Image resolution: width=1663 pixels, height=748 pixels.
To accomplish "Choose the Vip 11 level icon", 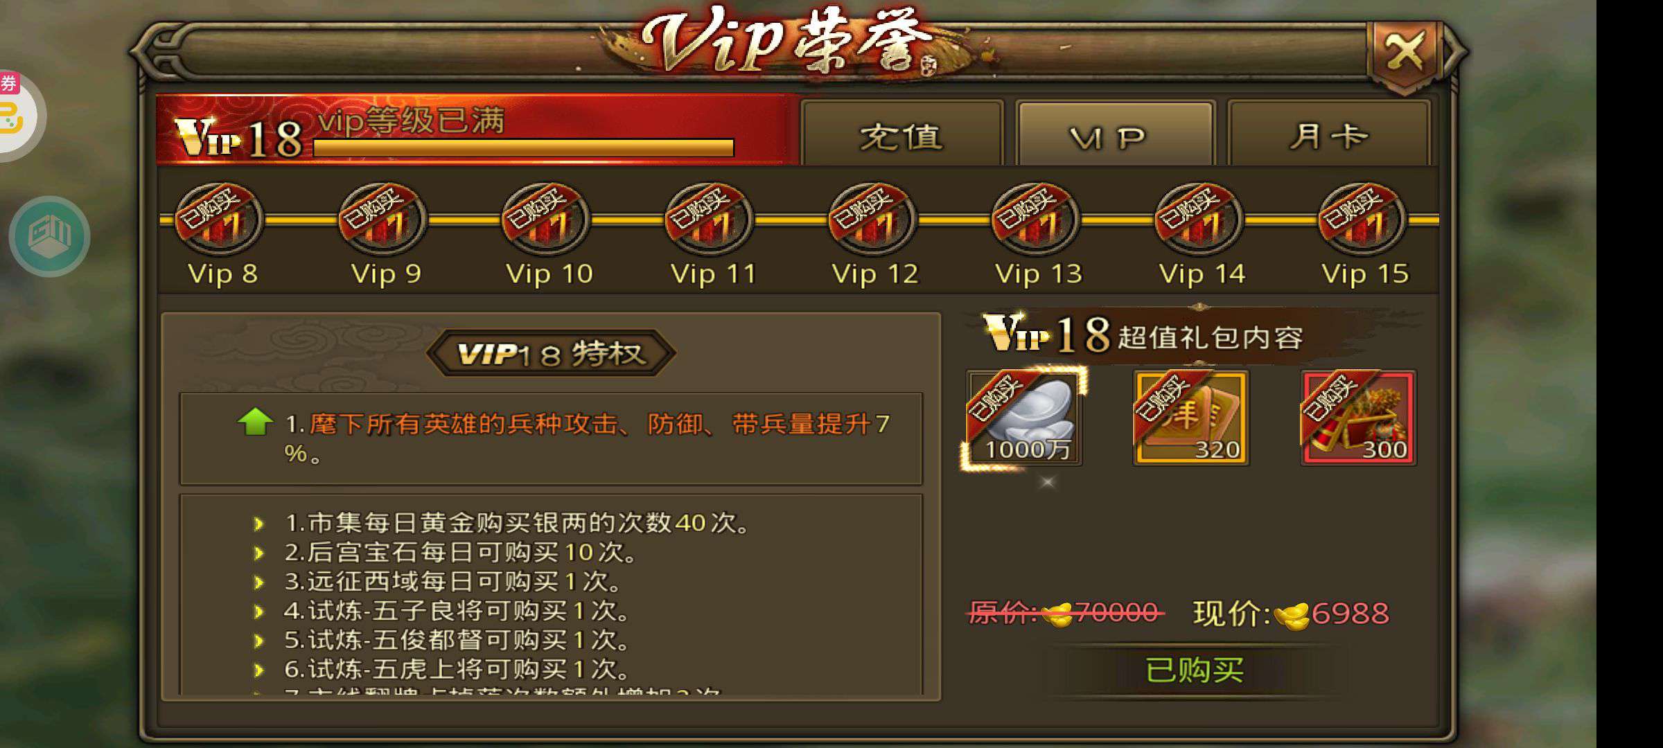I will pyautogui.click(x=710, y=220).
